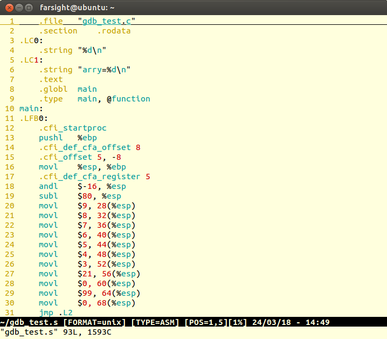387x339 pixels.
Task: Click .cfi_offset on line 15
Action: click(x=65, y=157)
